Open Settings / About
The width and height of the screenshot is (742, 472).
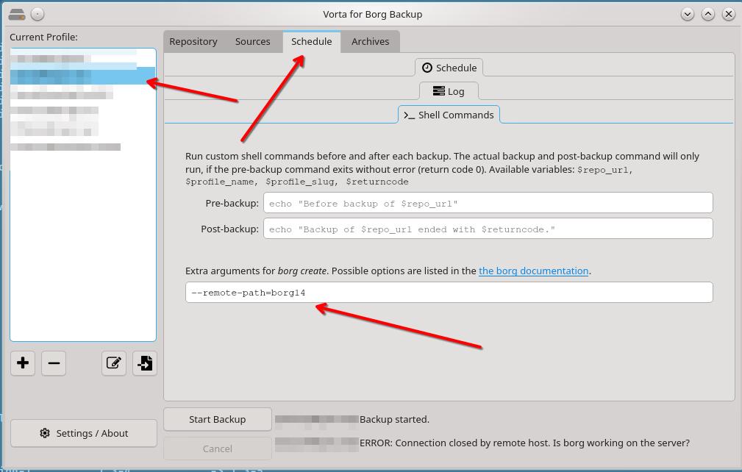(84, 433)
